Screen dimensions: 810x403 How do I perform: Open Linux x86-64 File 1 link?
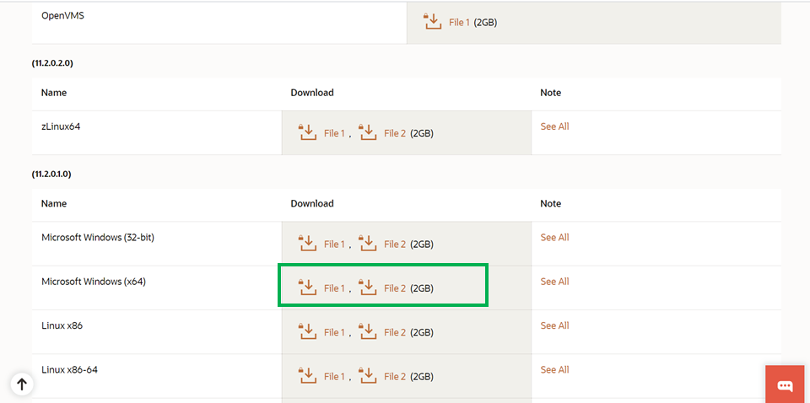point(334,377)
